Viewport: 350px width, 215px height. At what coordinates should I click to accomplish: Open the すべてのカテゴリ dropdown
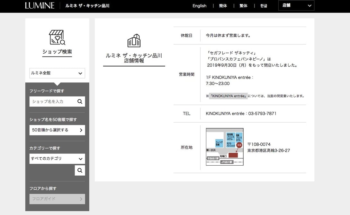point(57,159)
